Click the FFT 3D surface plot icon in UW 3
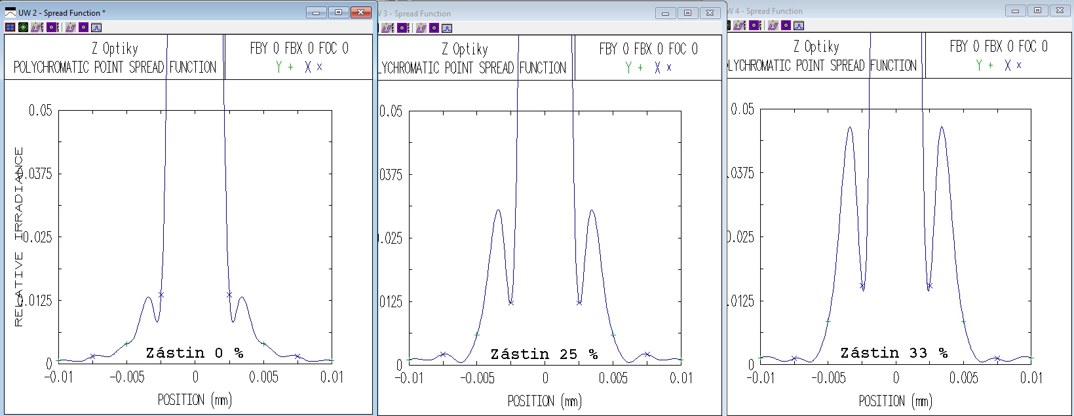Viewport: 1074px width, 416px height. point(388,28)
